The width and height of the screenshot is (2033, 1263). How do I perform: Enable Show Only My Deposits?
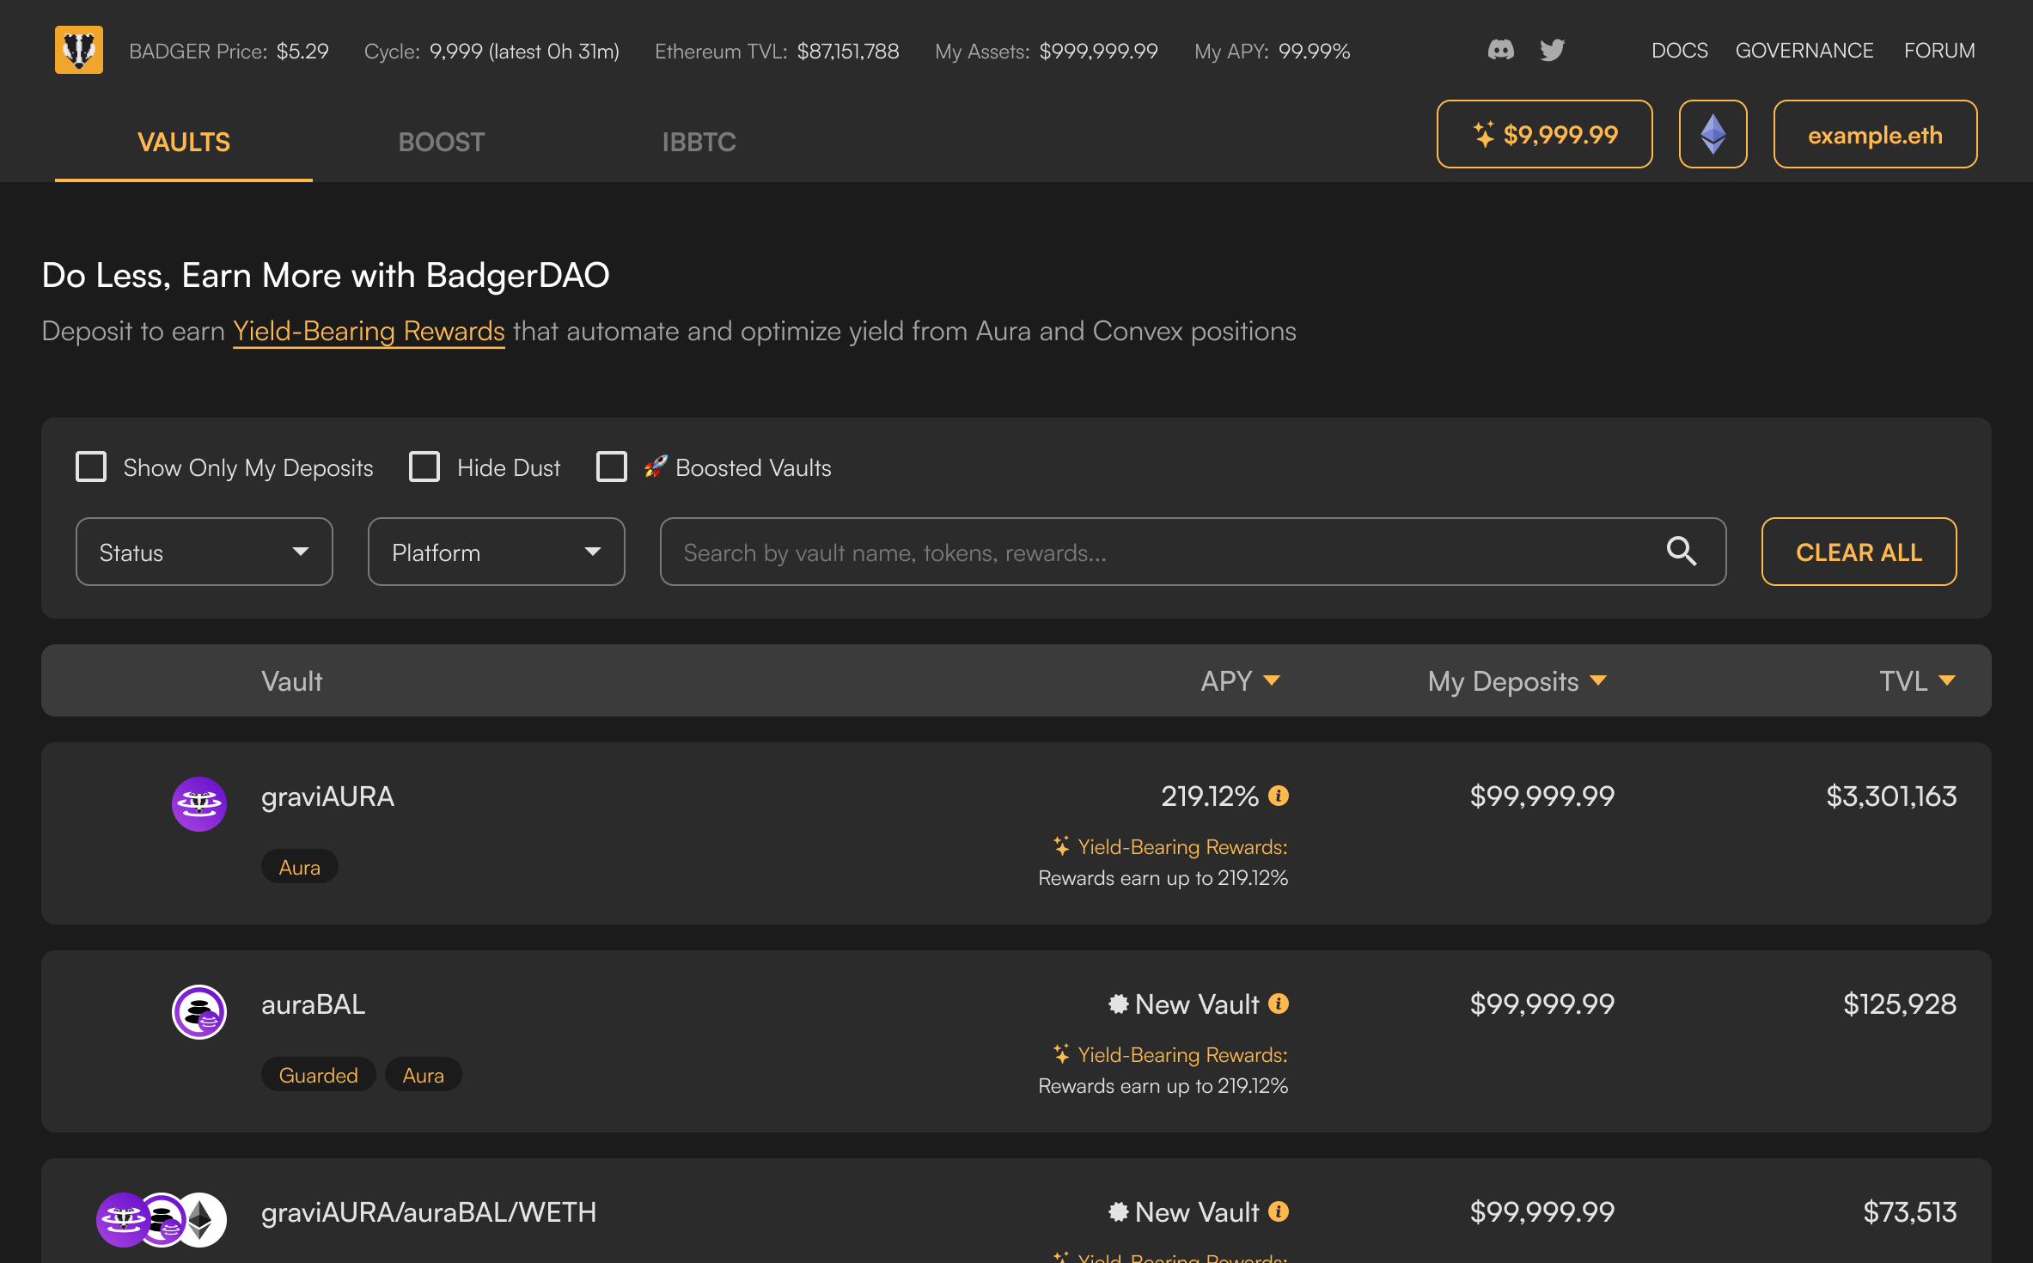[x=91, y=467]
